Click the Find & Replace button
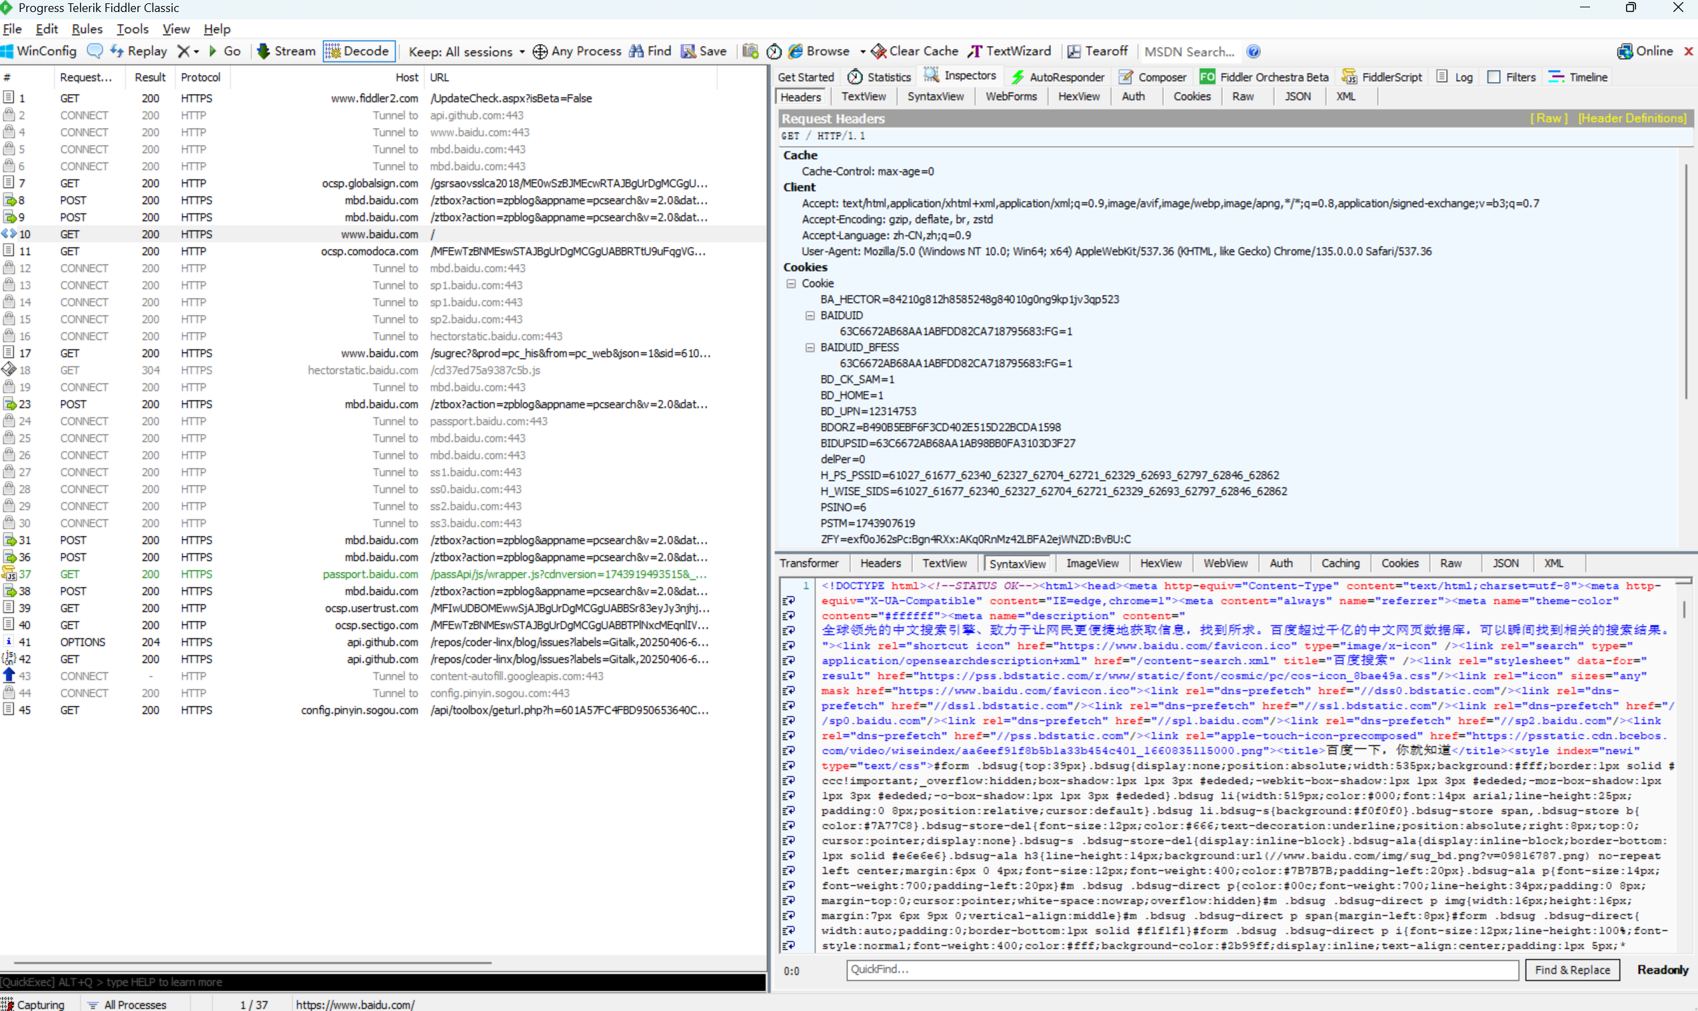This screenshot has width=1698, height=1011. pyautogui.click(x=1572, y=970)
